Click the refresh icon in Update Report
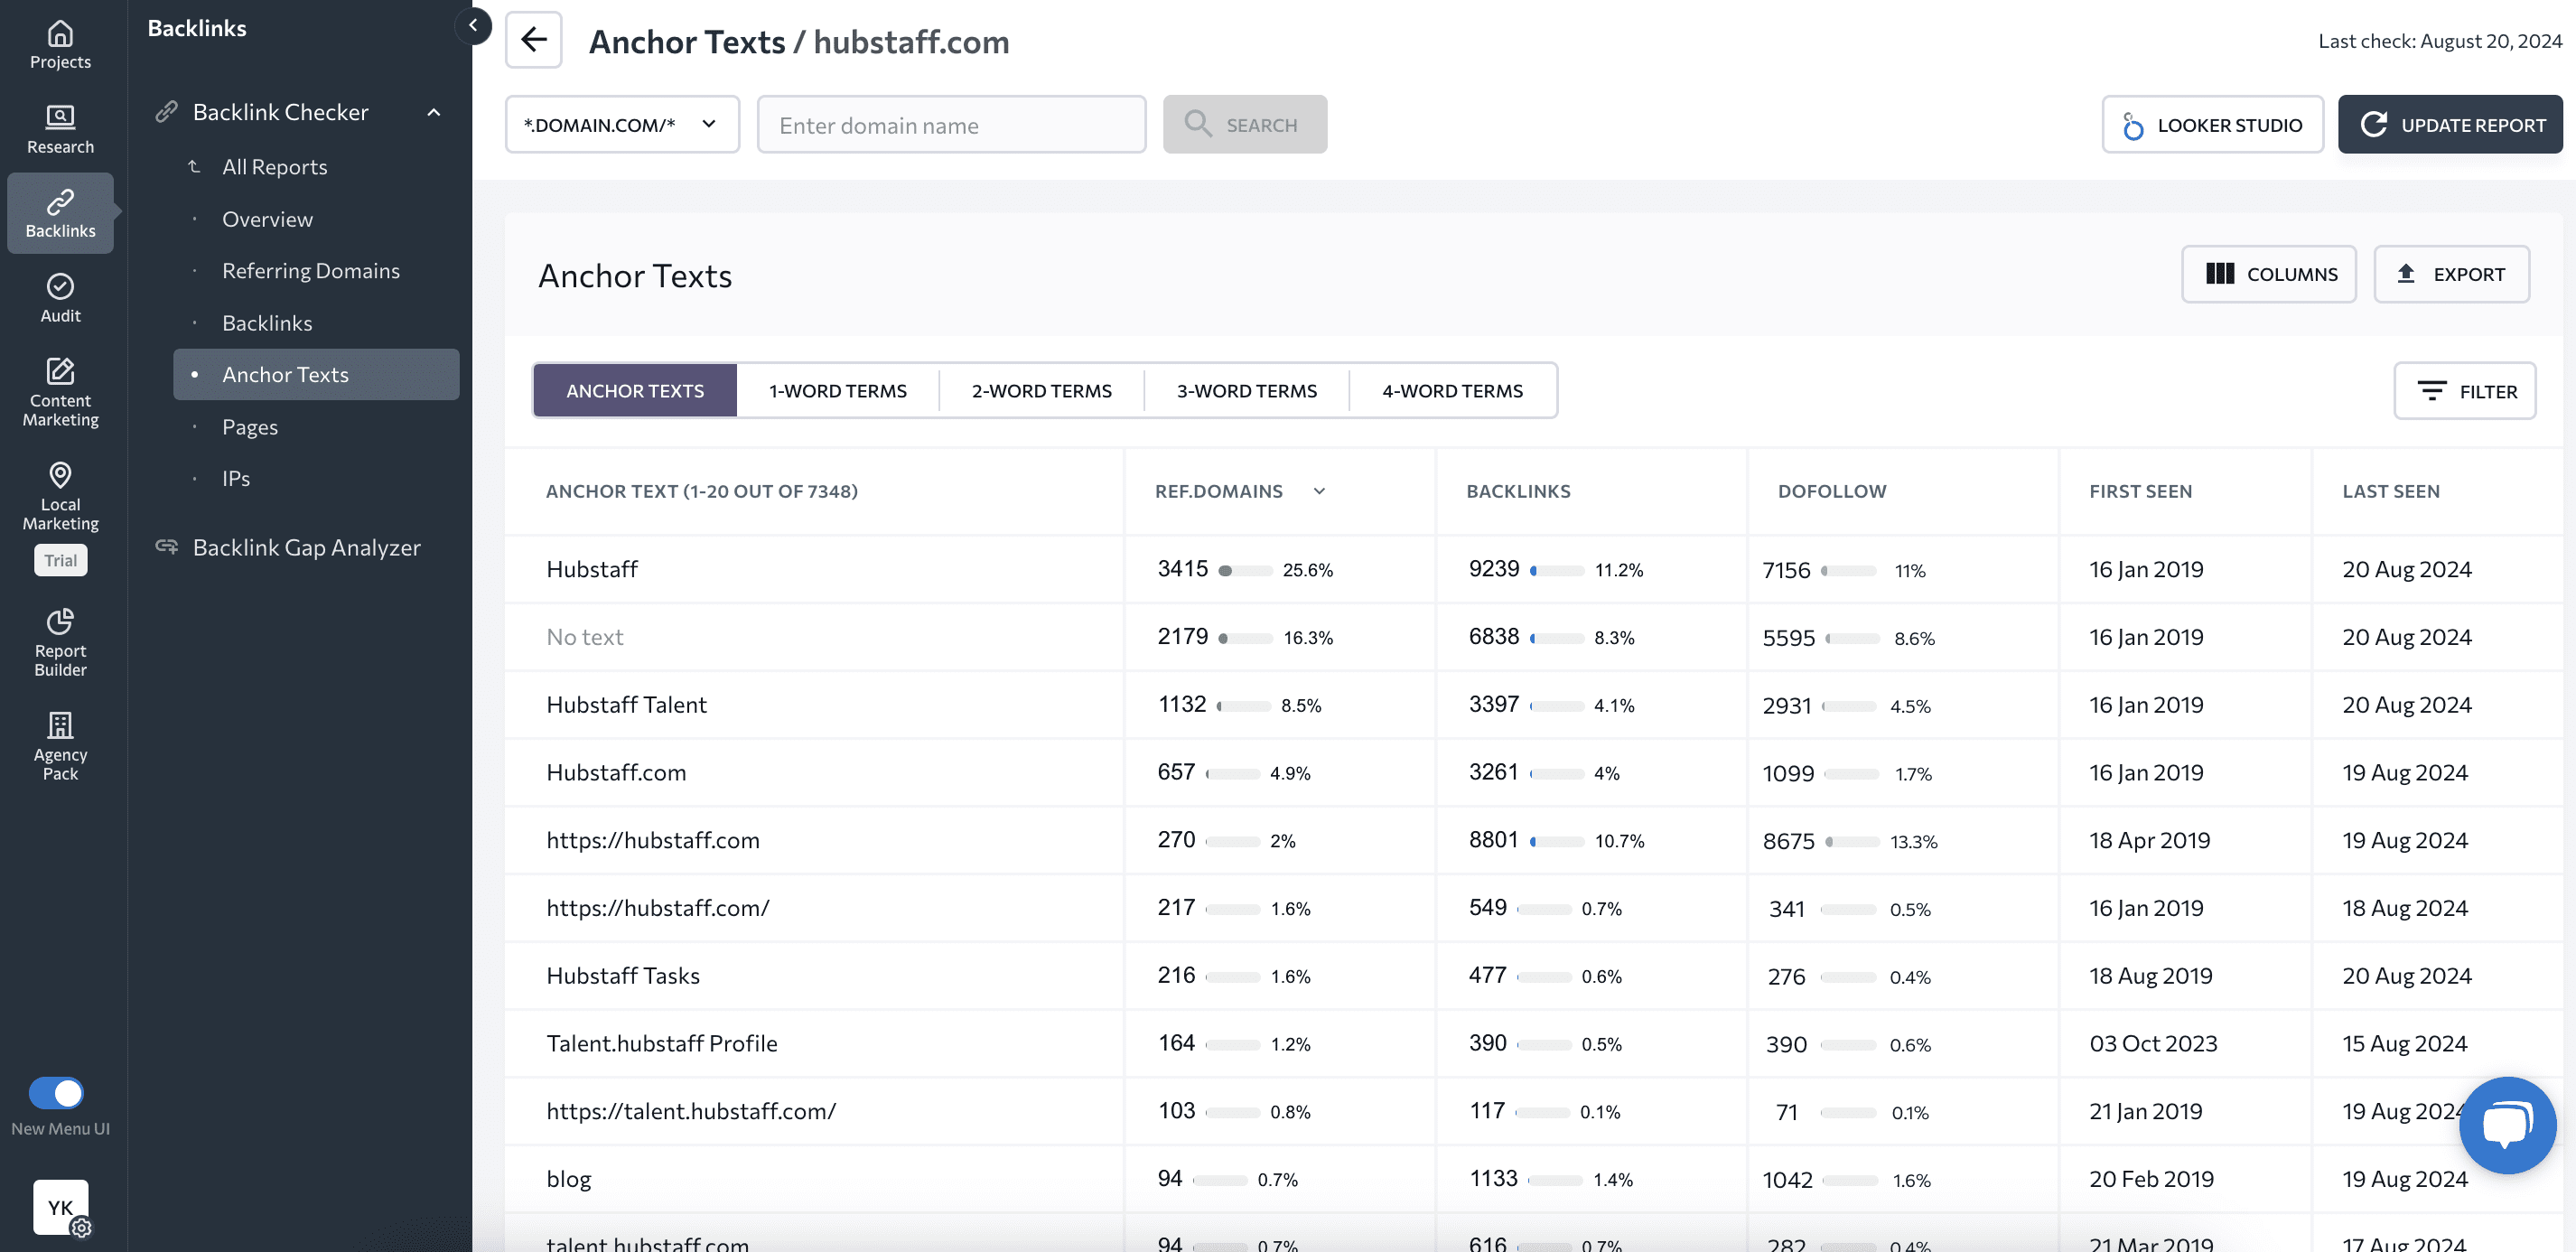 [2373, 125]
